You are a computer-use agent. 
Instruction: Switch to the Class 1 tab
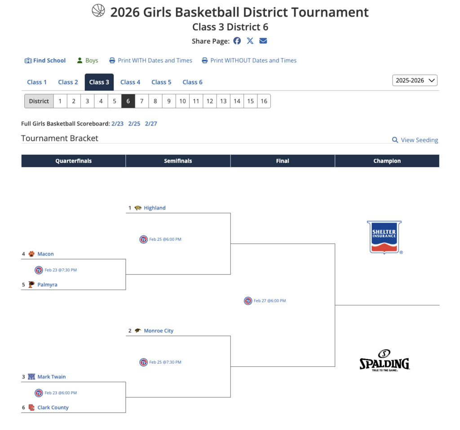37,82
